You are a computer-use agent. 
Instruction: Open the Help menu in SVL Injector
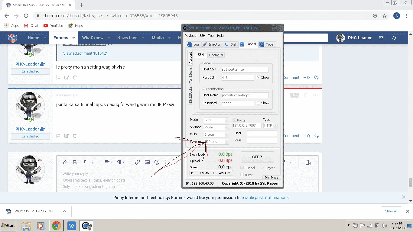coord(220,36)
